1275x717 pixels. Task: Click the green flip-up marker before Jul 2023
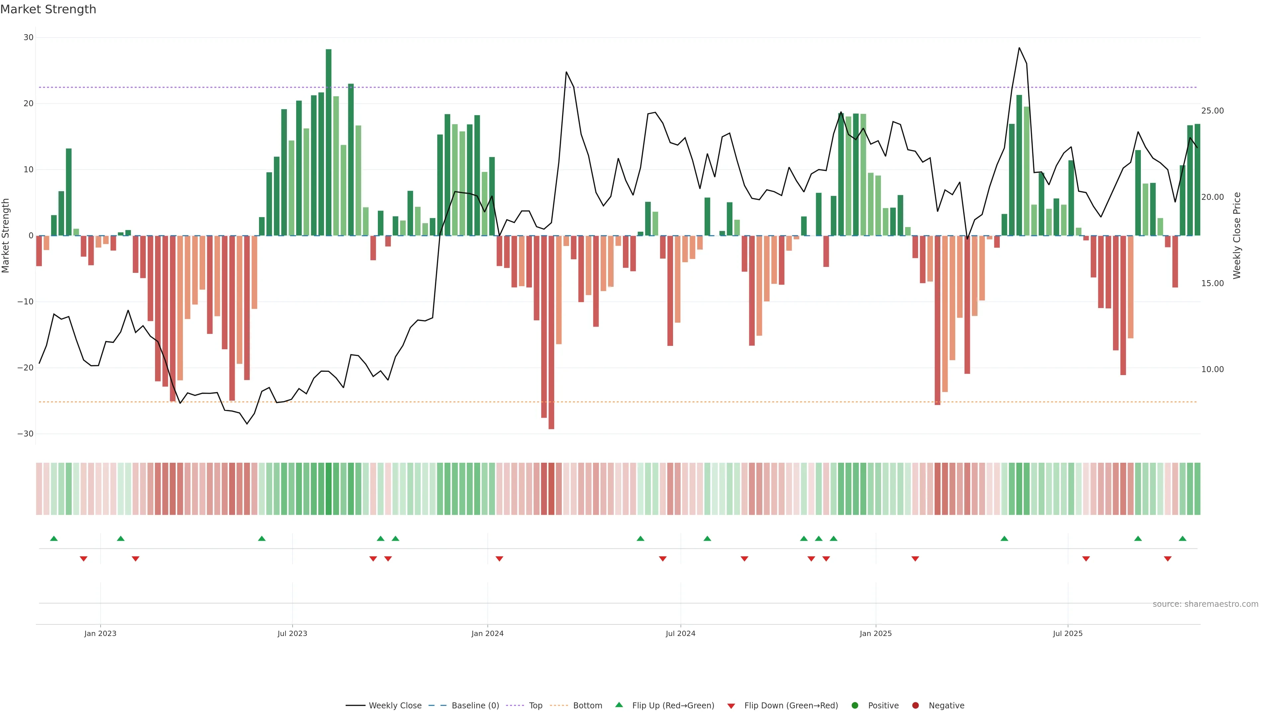click(262, 538)
